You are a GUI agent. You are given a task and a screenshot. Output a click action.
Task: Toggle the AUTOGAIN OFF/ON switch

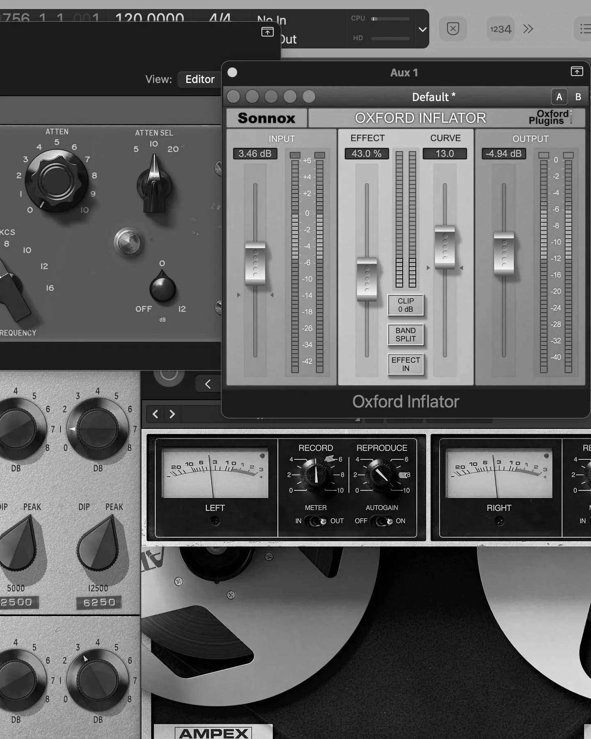382,521
